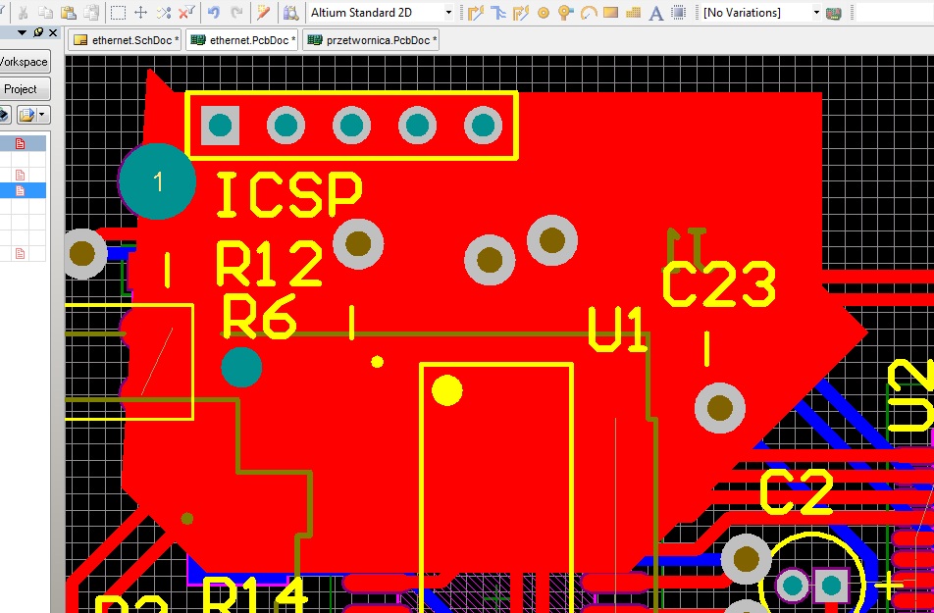Open the panel options dropdown arrow
Viewport: 934px width, 613px height.
pyautogui.click(x=22, y=32)
